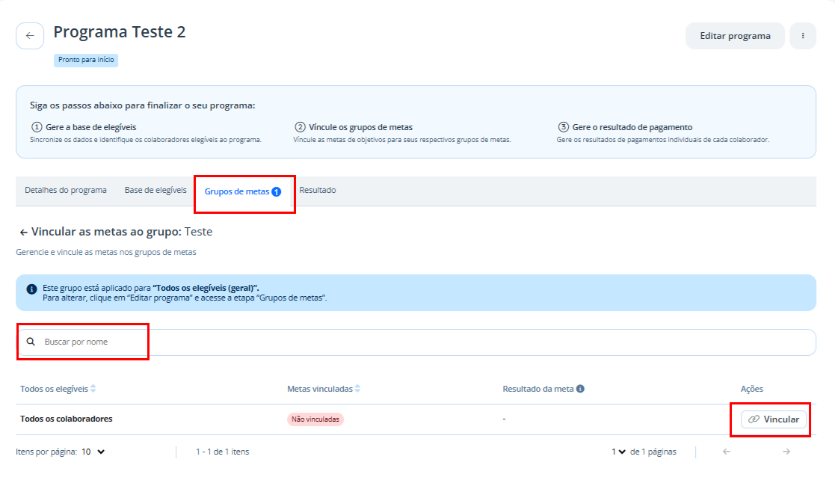The image size is (835, 477).
Task: Click the Pronto para início status badge
Action: point(86,60)
